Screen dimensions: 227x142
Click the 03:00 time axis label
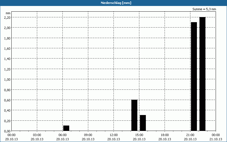click(37, 135)
